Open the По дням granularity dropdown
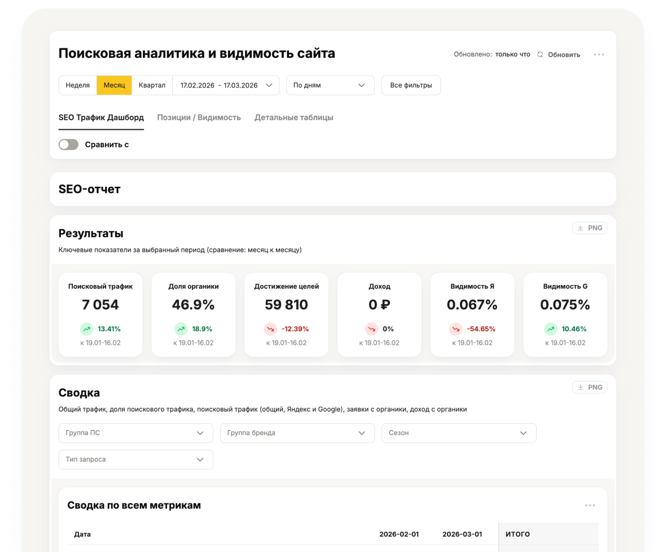666x552 pixels. coord(330,85)
